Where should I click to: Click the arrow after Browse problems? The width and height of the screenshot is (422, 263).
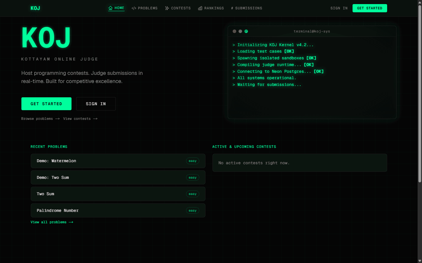click(x=57, y=119)
